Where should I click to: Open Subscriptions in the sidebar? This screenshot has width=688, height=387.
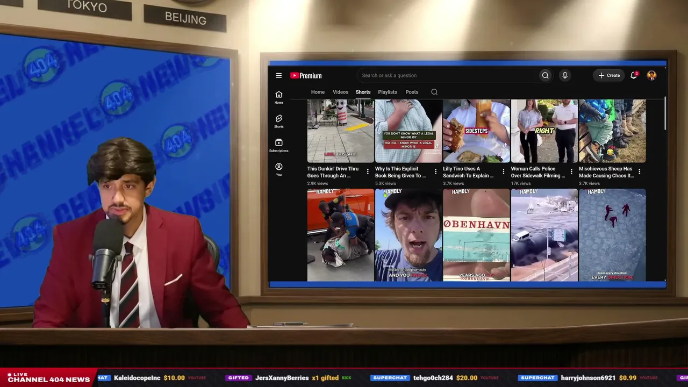(x=278, y=145)
